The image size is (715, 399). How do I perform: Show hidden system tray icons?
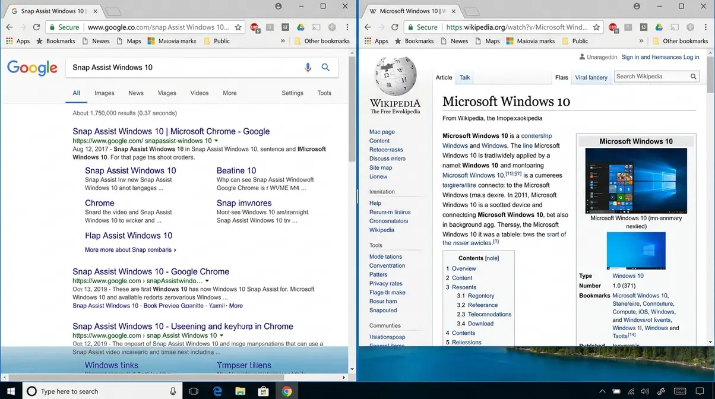coord(602,391)
